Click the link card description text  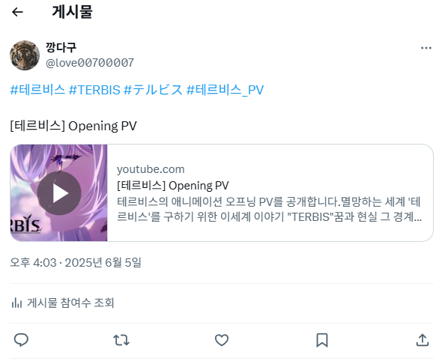pyautogui.click(x=269, y=210)
